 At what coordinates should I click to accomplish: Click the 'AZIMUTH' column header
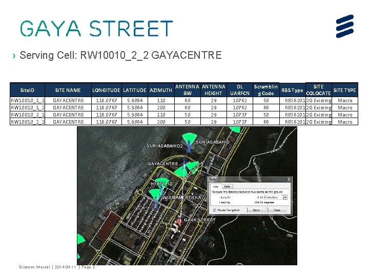pyautogui.click(x=161, y=90)
